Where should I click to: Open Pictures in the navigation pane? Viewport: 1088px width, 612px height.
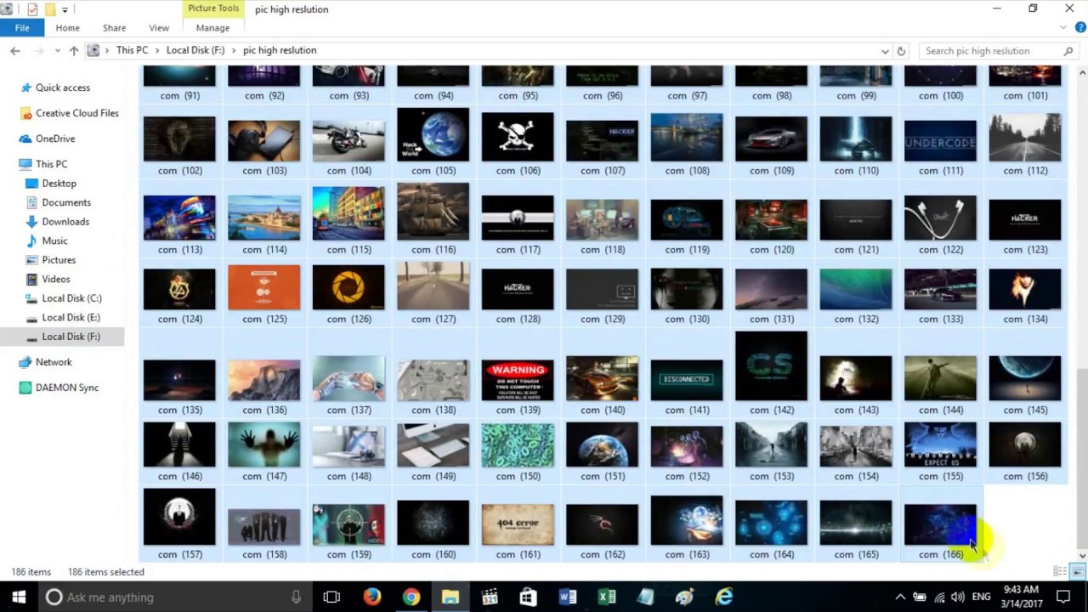coord(59,260)
